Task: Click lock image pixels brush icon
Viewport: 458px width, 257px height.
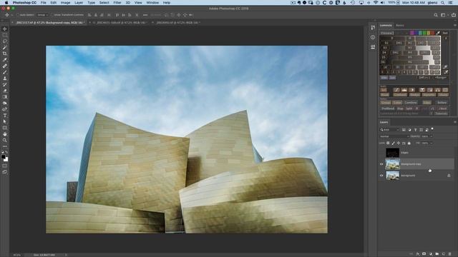Action: tap(393, 143)
